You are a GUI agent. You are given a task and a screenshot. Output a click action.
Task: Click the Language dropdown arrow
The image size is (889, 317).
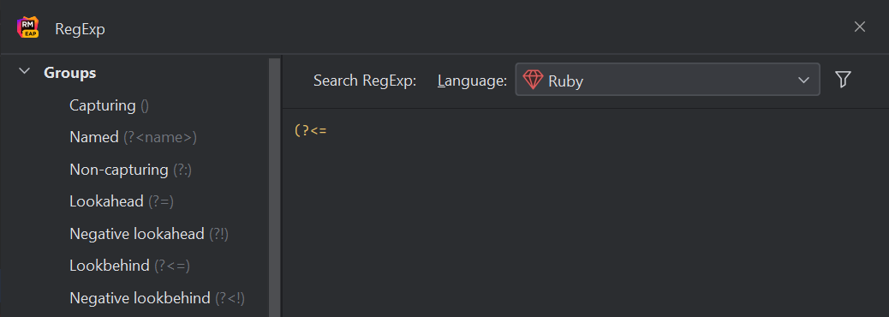pyautogui.click(x=803, y=80)
